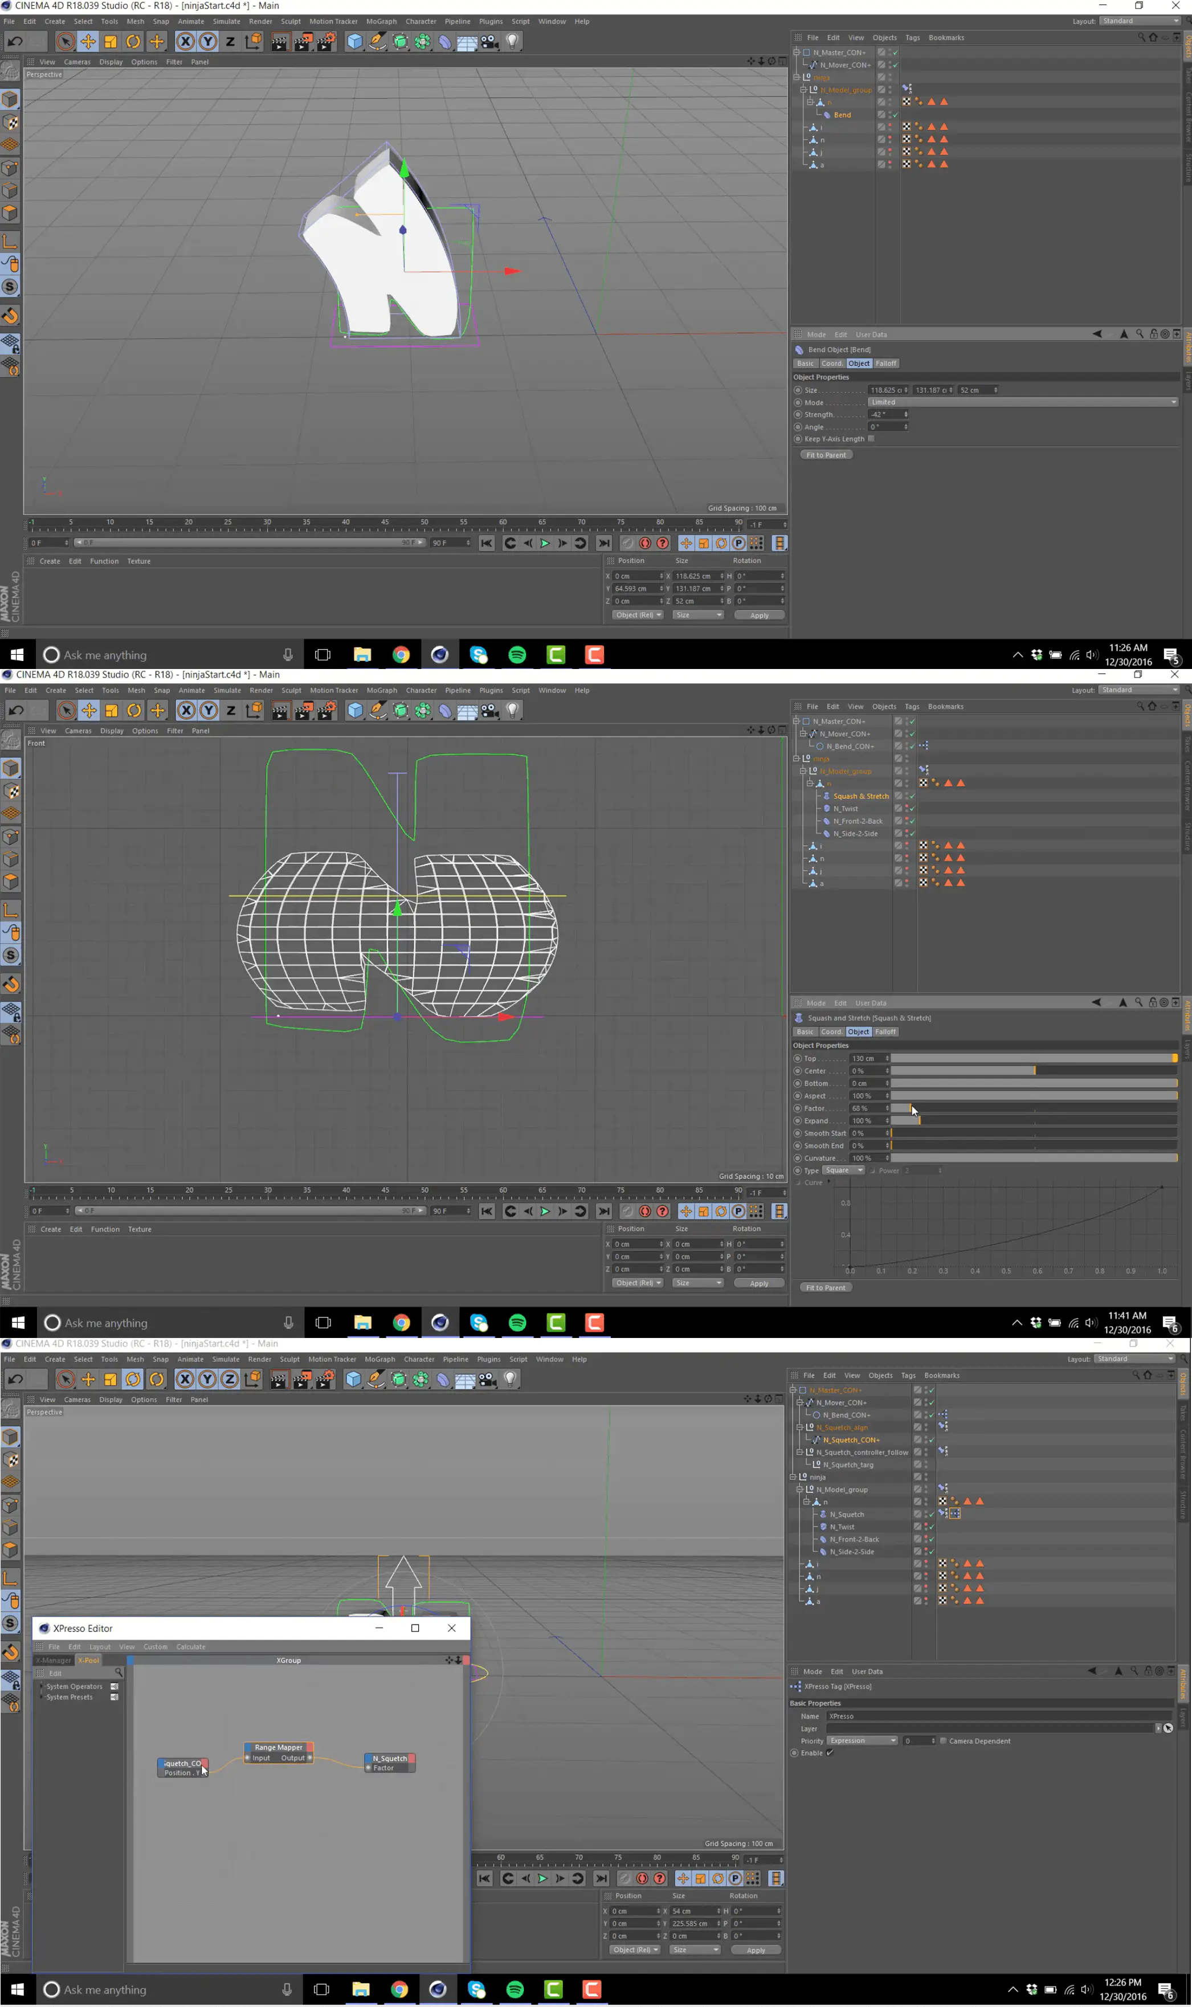Viewport: 1192px width, 2007px height.
Task: Click the Name field containing XPresso
Action: coord(999,1716)
